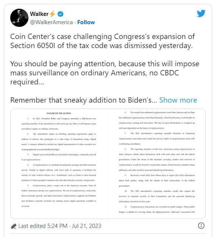The width and height of the screenshot is (216, 237).
Task: Click the Twitter bird logo
Action: click(201, 14)
